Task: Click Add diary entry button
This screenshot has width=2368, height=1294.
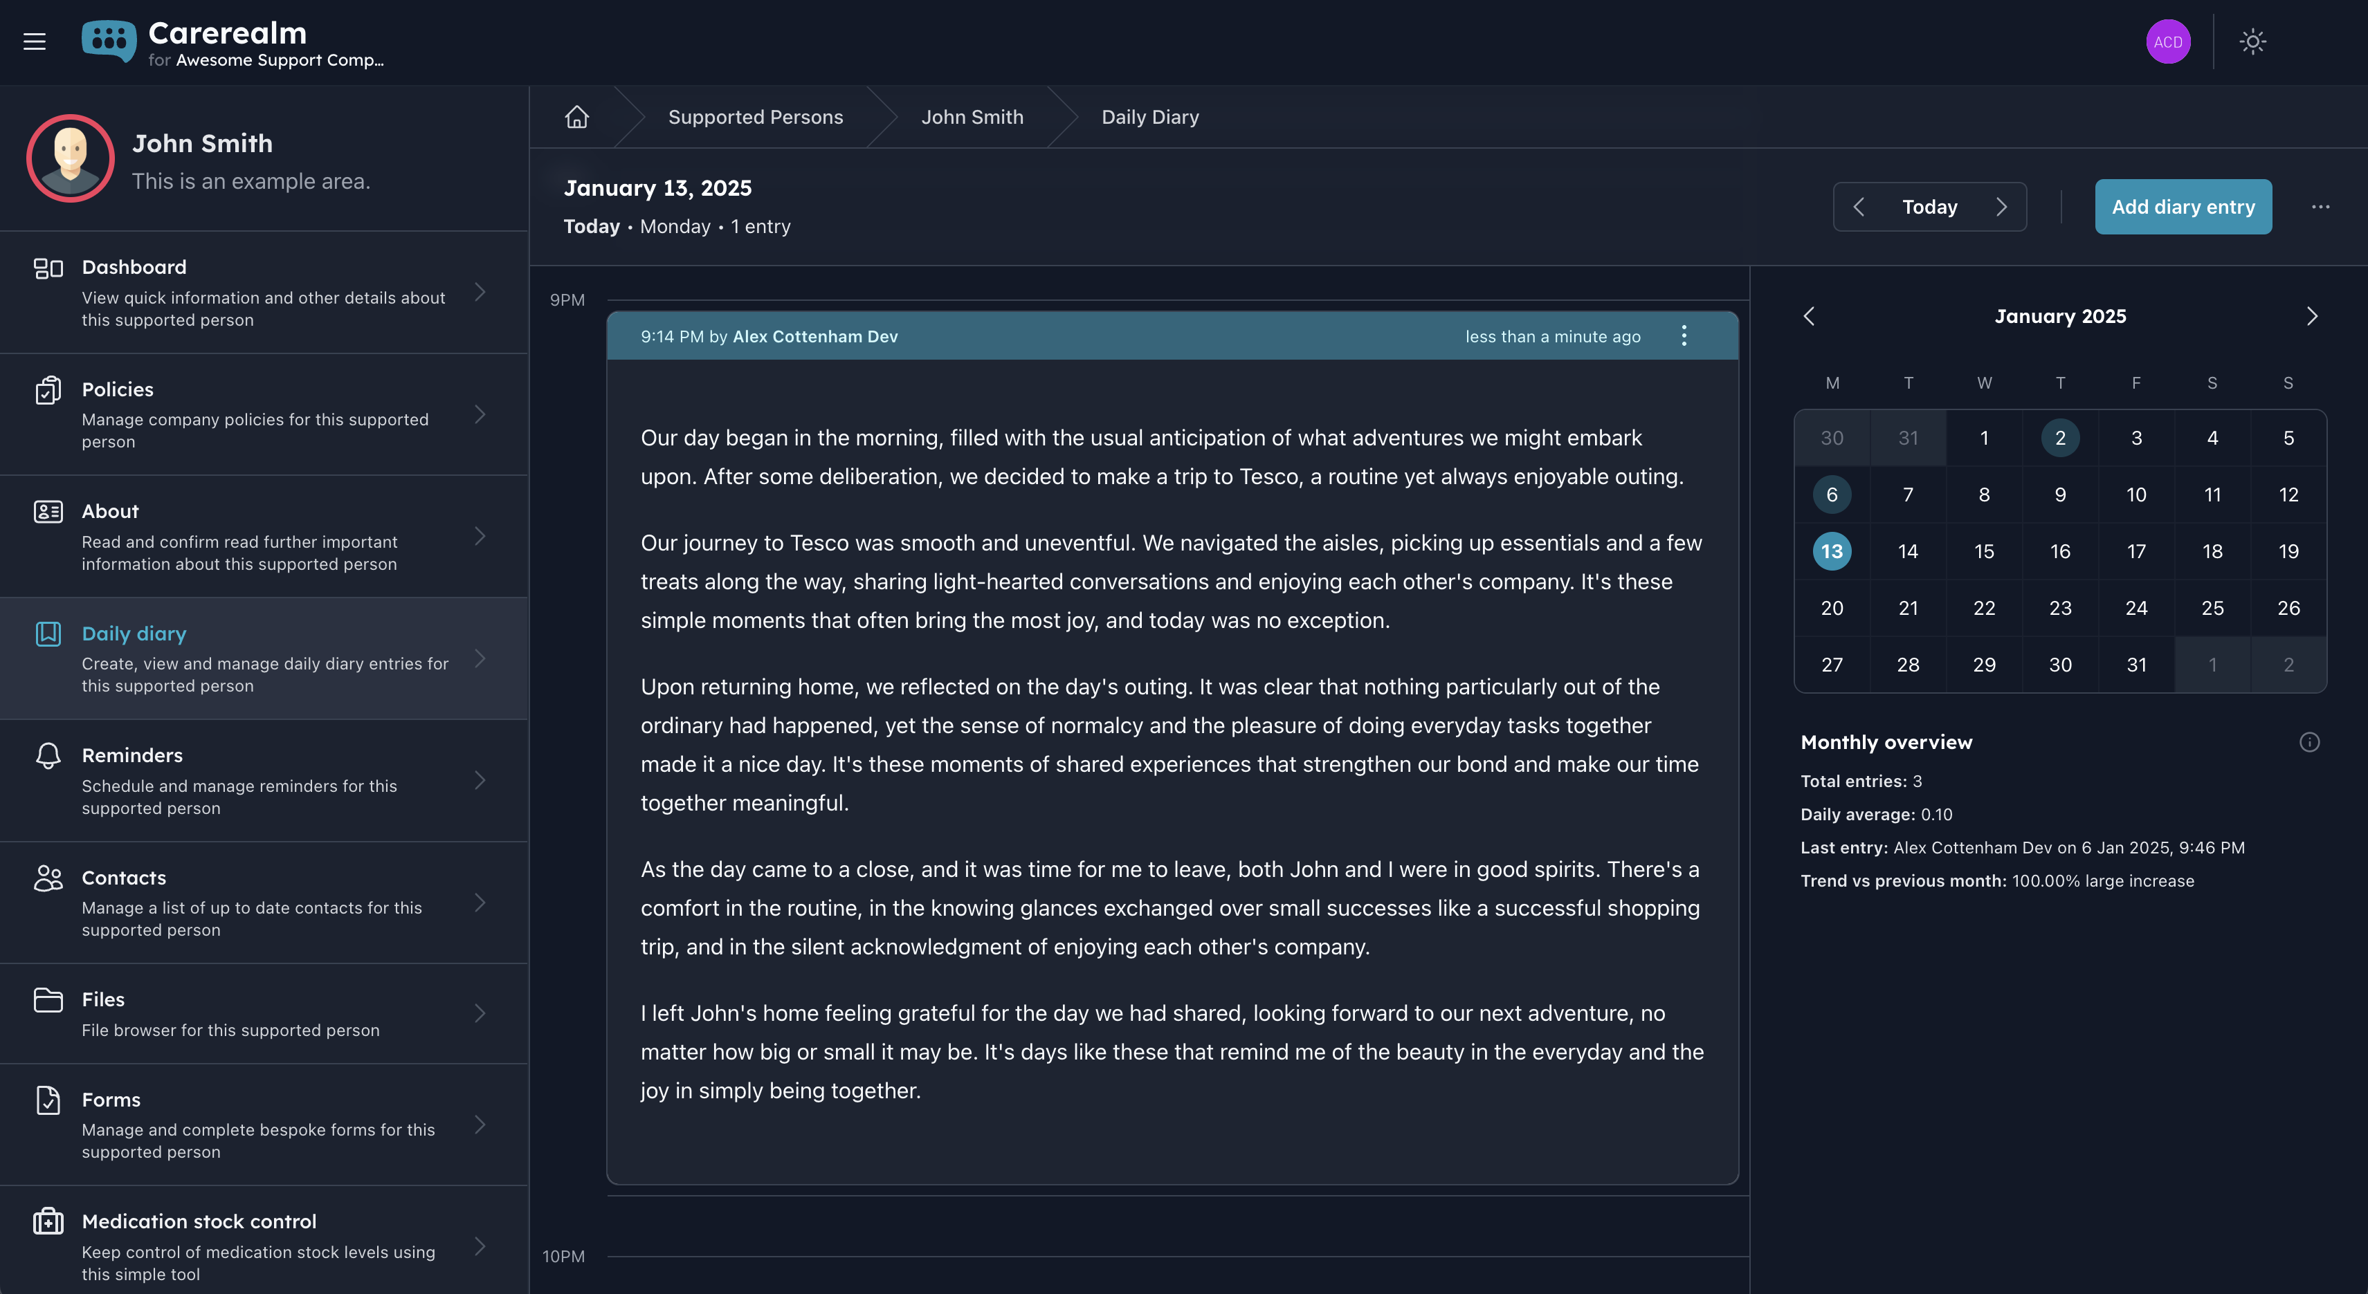Action: click(2183, 207)
